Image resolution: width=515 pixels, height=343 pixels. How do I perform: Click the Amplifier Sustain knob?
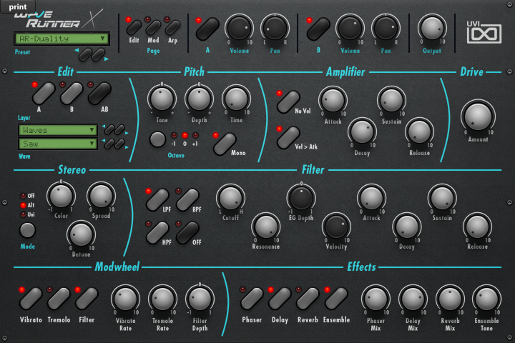[391, 100]
